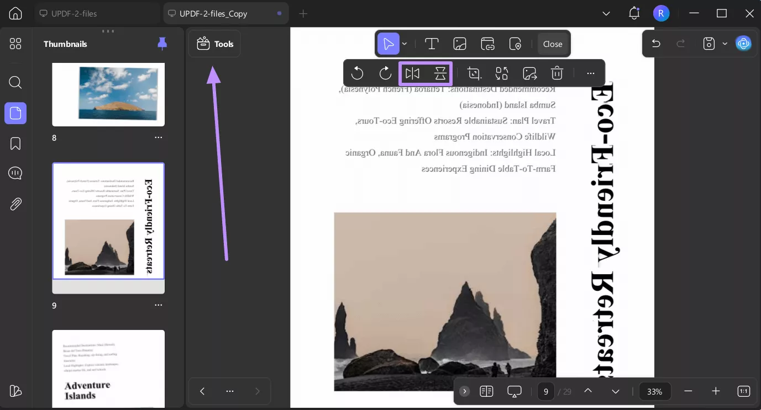Activate the selection cursor tool

click(x=389, y=44)
